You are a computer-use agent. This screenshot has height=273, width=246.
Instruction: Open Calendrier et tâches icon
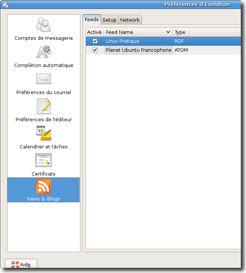pos(44,133)
